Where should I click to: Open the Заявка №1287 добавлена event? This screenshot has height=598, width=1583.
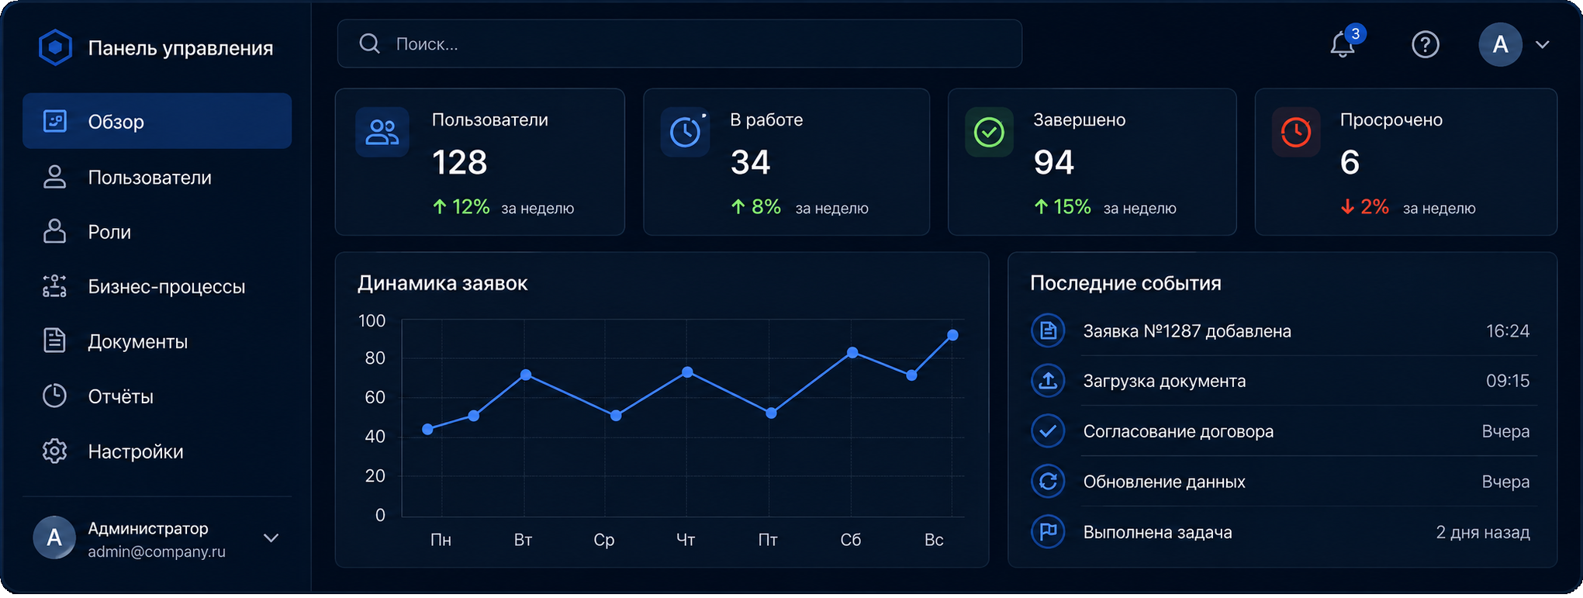click(x=1283, y=331)
